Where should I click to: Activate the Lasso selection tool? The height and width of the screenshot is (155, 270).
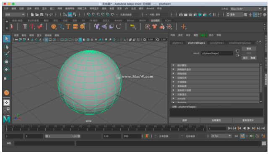(7, 47)
